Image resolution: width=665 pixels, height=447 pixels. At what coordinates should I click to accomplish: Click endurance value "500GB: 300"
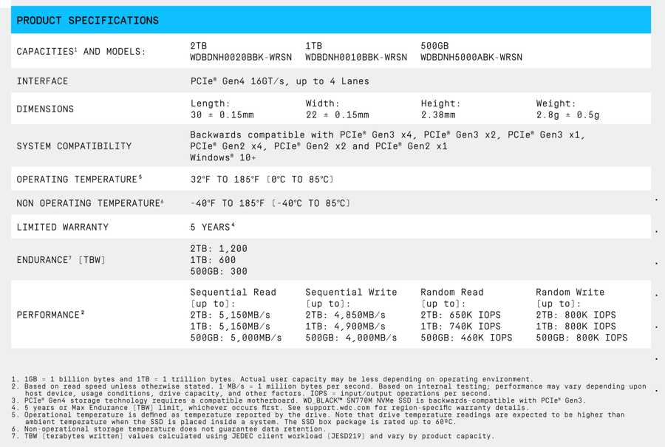click(x=219, y=271)
